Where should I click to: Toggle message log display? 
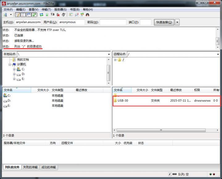[18, 15]
